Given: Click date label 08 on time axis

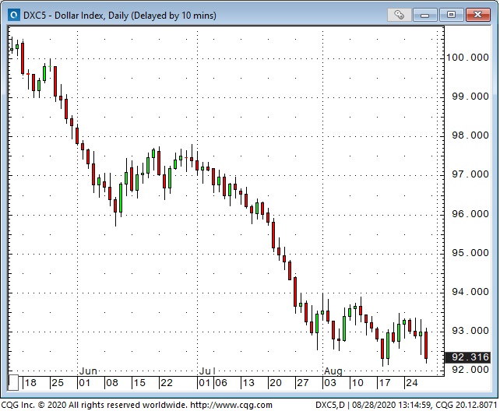Looking at the screenshot, I should click(x=112, y=383).
